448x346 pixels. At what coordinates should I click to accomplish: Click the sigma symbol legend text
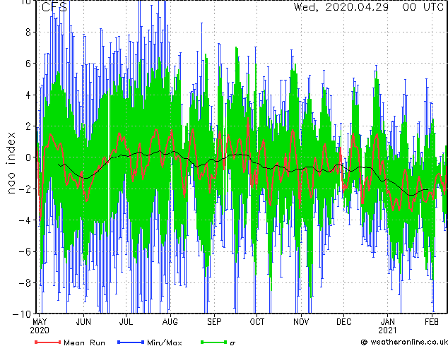click(232, 343)
